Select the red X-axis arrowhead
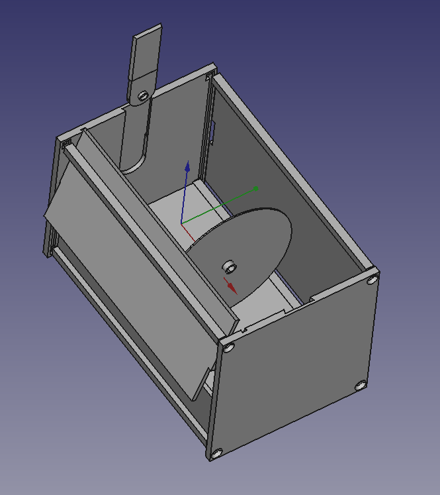 (x=232, y=288)
